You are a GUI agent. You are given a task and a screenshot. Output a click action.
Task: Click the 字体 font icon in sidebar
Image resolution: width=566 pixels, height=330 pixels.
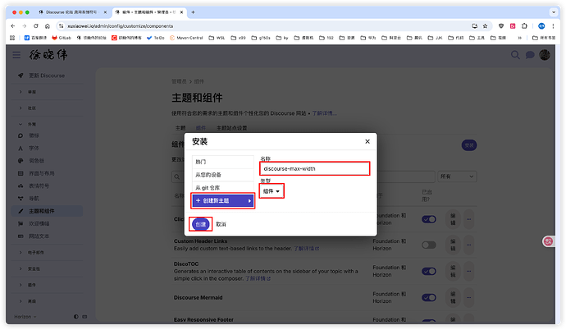[x=21, y=147]
